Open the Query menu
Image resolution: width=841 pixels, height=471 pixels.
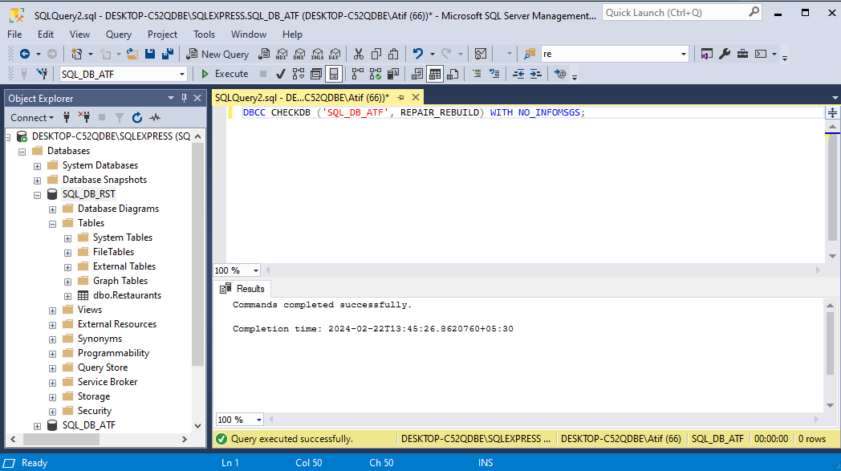pyautogui.click(x=119, y=35)
